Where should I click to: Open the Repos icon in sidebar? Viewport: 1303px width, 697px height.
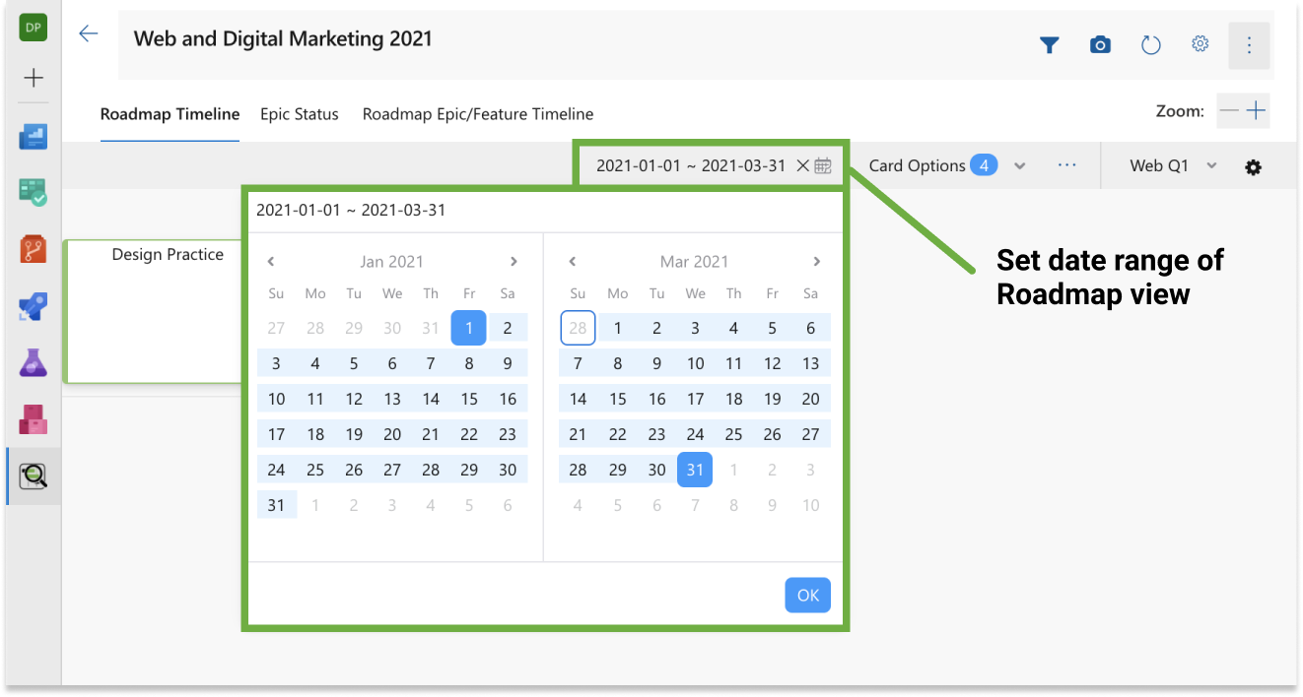[34, 249]
